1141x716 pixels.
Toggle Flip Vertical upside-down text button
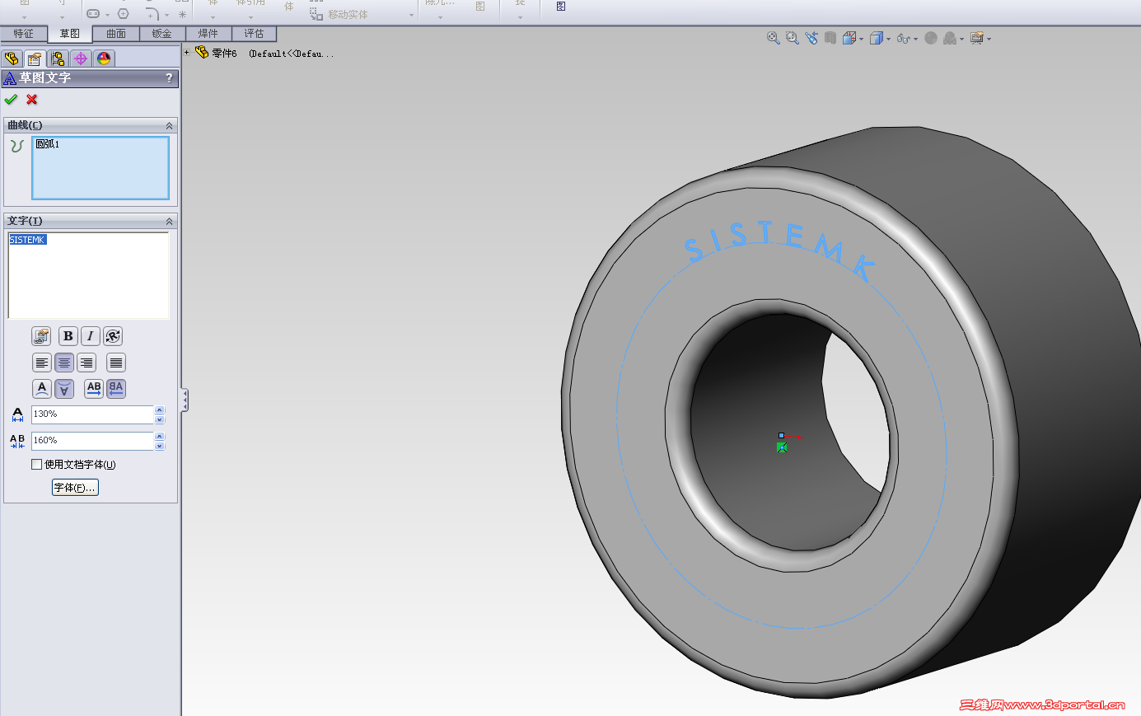[x=64, y=389]
